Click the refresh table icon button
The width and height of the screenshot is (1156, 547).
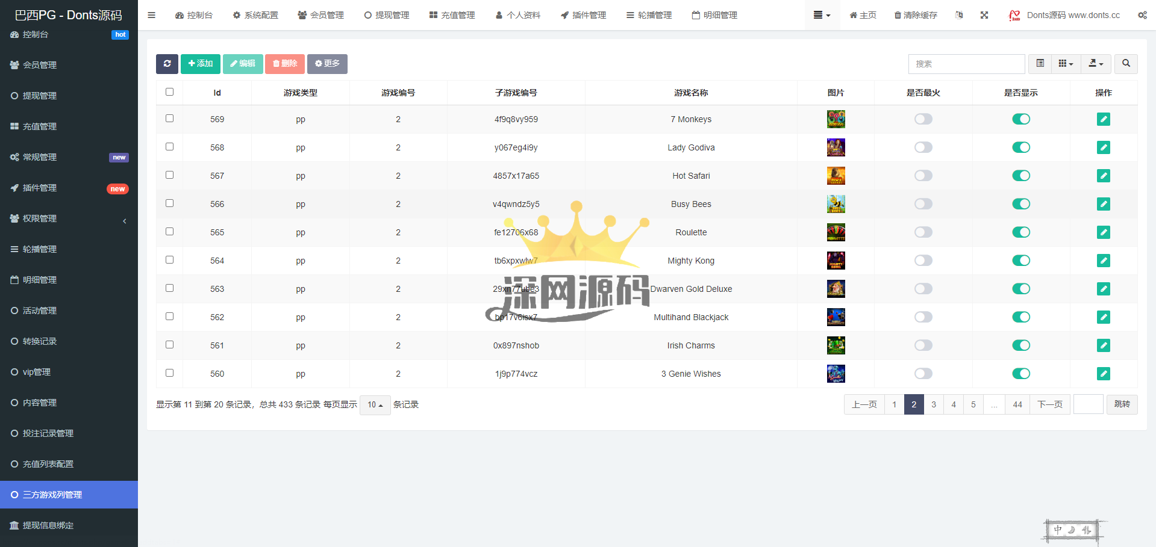[167, 64]
